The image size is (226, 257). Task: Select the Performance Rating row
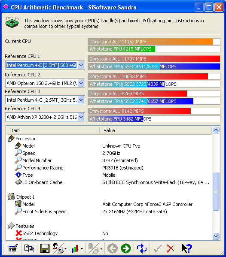tap(109, 168)
